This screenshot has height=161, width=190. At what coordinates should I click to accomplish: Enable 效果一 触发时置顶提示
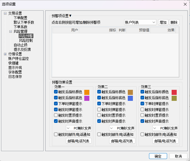56,115
